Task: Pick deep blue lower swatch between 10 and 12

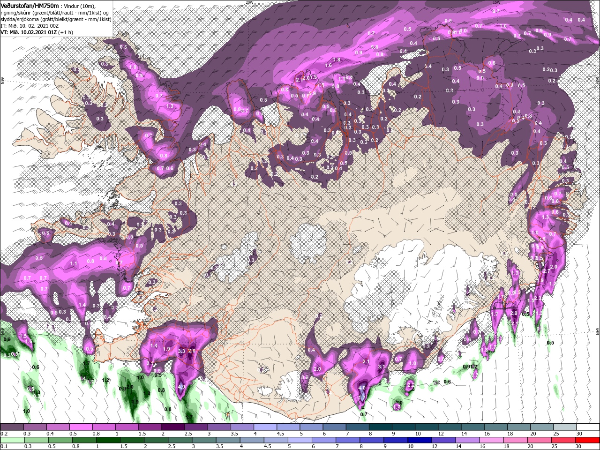Action: pos(419,440)
